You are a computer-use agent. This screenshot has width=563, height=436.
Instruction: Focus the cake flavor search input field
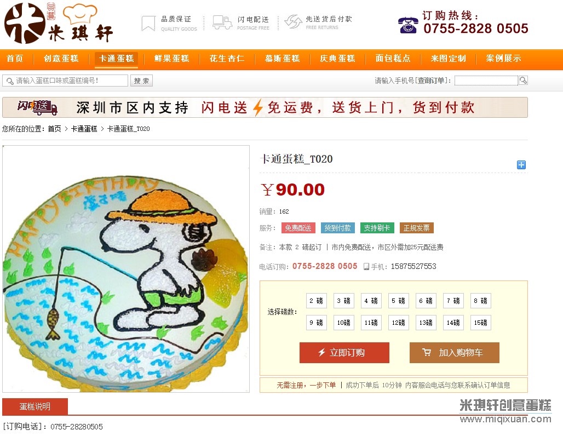point(65,81)
